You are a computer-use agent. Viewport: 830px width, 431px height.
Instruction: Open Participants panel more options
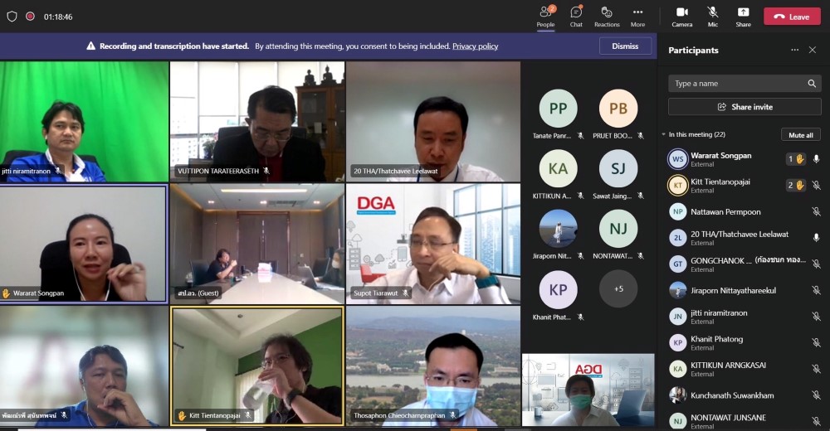pos(794,51)
